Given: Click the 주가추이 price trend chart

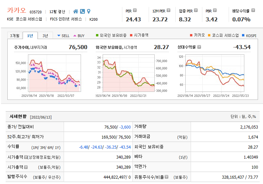Looking at the screenshot, I should [x=55, y=73].
